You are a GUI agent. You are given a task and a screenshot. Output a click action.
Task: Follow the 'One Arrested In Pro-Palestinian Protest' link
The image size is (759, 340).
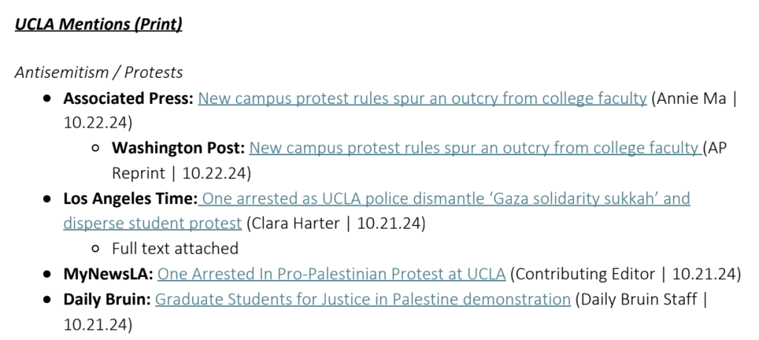click(332, 275)
